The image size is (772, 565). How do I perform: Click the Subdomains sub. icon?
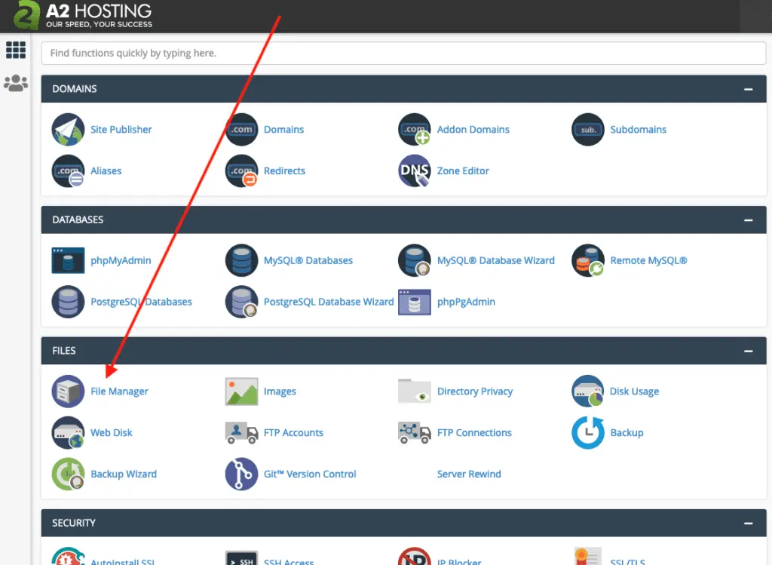click(587, 130)
